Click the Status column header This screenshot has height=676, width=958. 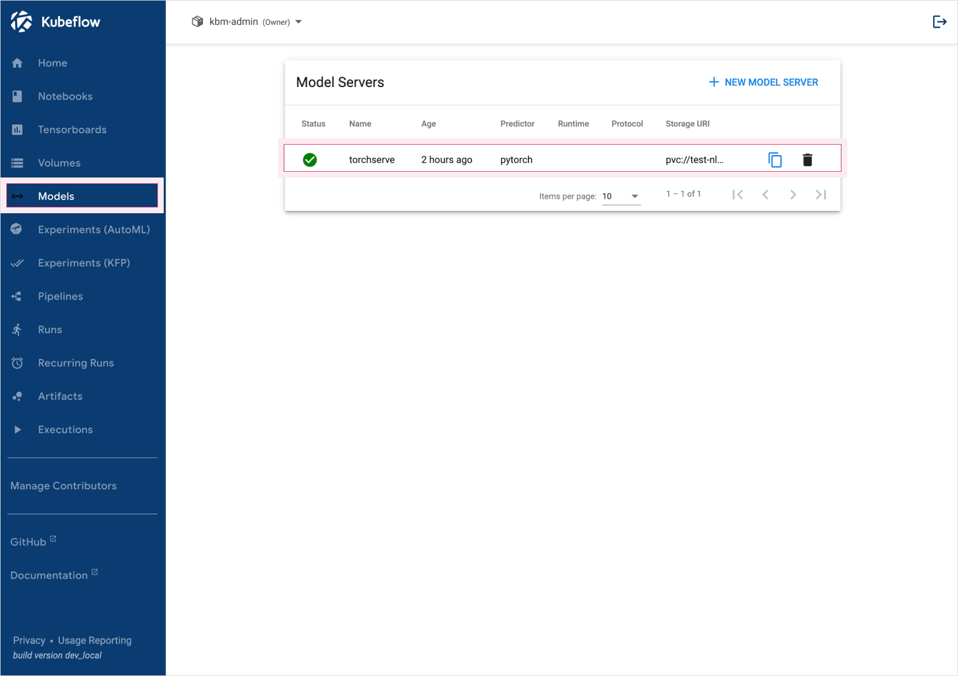click(314, 124)
